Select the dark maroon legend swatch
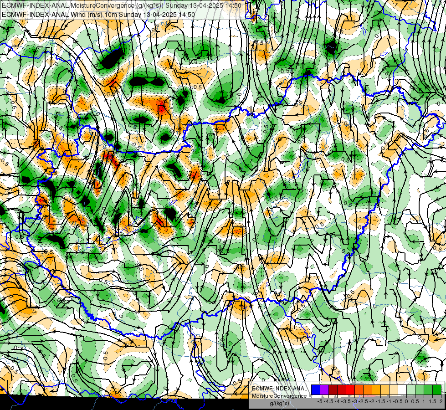 (333, 389)
